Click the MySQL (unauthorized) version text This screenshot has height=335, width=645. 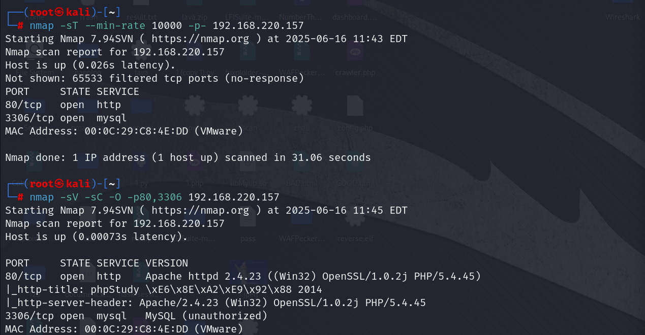206,316
